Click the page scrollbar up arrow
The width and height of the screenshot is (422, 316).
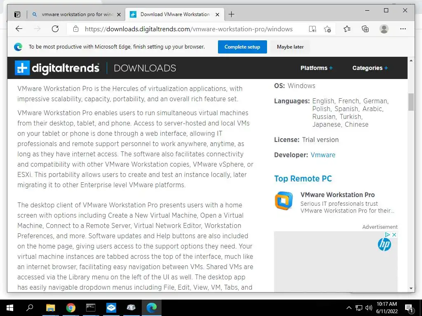(411, 60)
